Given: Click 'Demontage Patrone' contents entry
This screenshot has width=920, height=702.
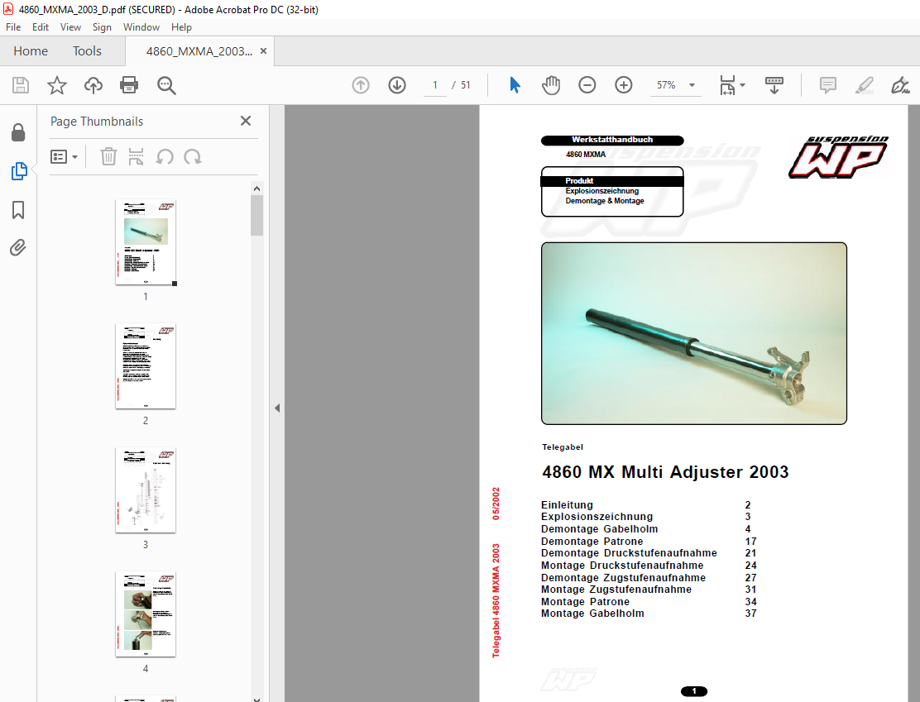Looking at the screenshot, I should click(x=592, y=542).
